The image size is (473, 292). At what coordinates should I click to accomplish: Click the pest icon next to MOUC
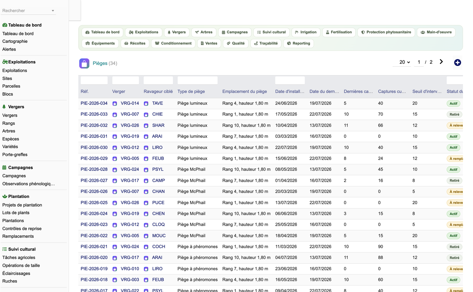point(146,236)
